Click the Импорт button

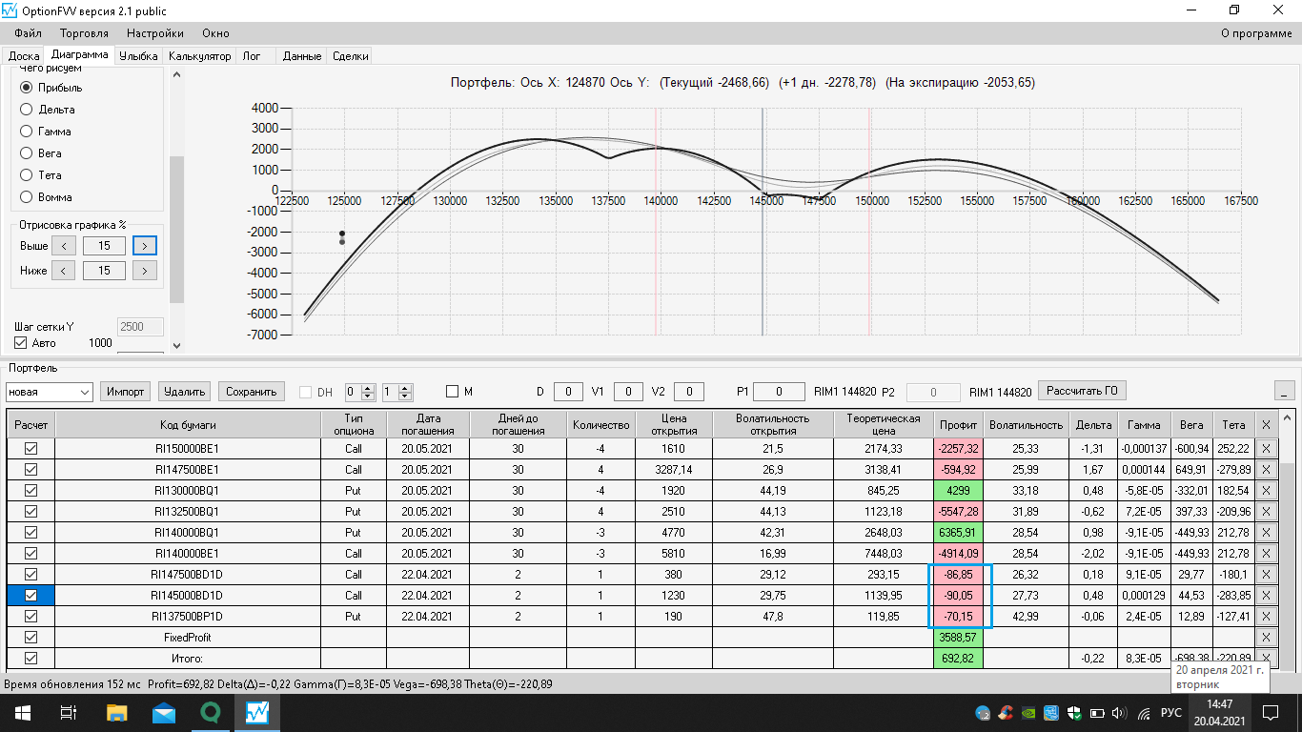pyautogui.click(x=126, y=391)
